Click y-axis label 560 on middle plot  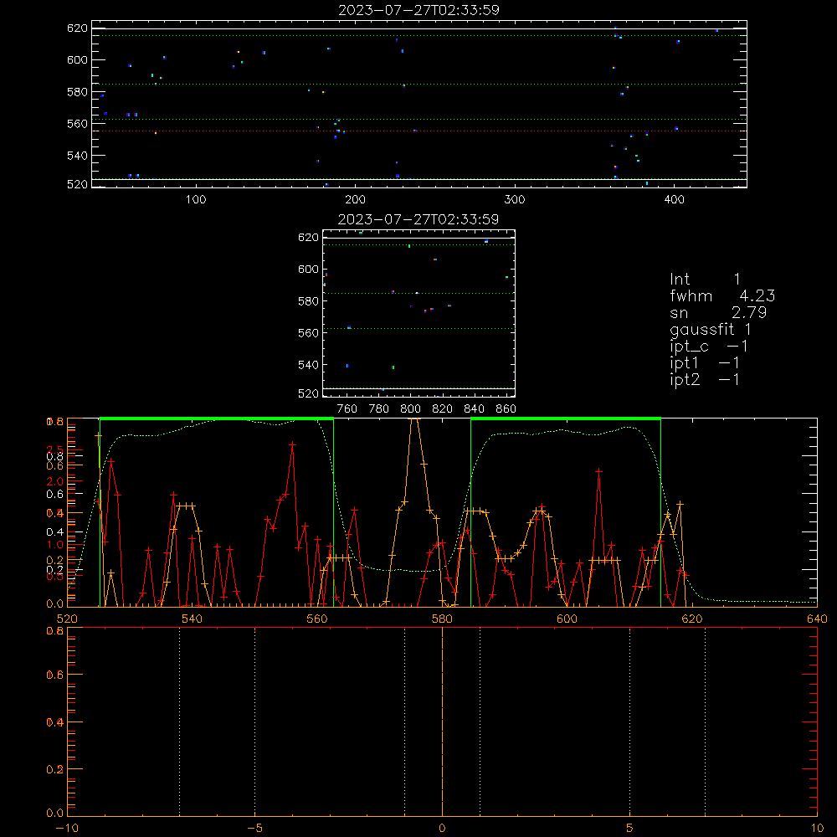[x=308, y=333]
